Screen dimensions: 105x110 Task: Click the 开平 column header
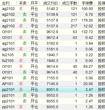[34, 3]
